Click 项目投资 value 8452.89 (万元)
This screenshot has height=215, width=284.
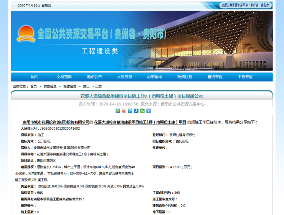pos(180,167)
